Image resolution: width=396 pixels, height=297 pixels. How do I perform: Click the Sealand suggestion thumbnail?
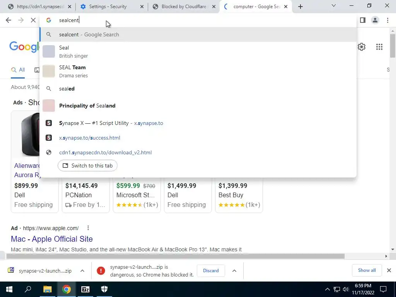click(49, 106)
